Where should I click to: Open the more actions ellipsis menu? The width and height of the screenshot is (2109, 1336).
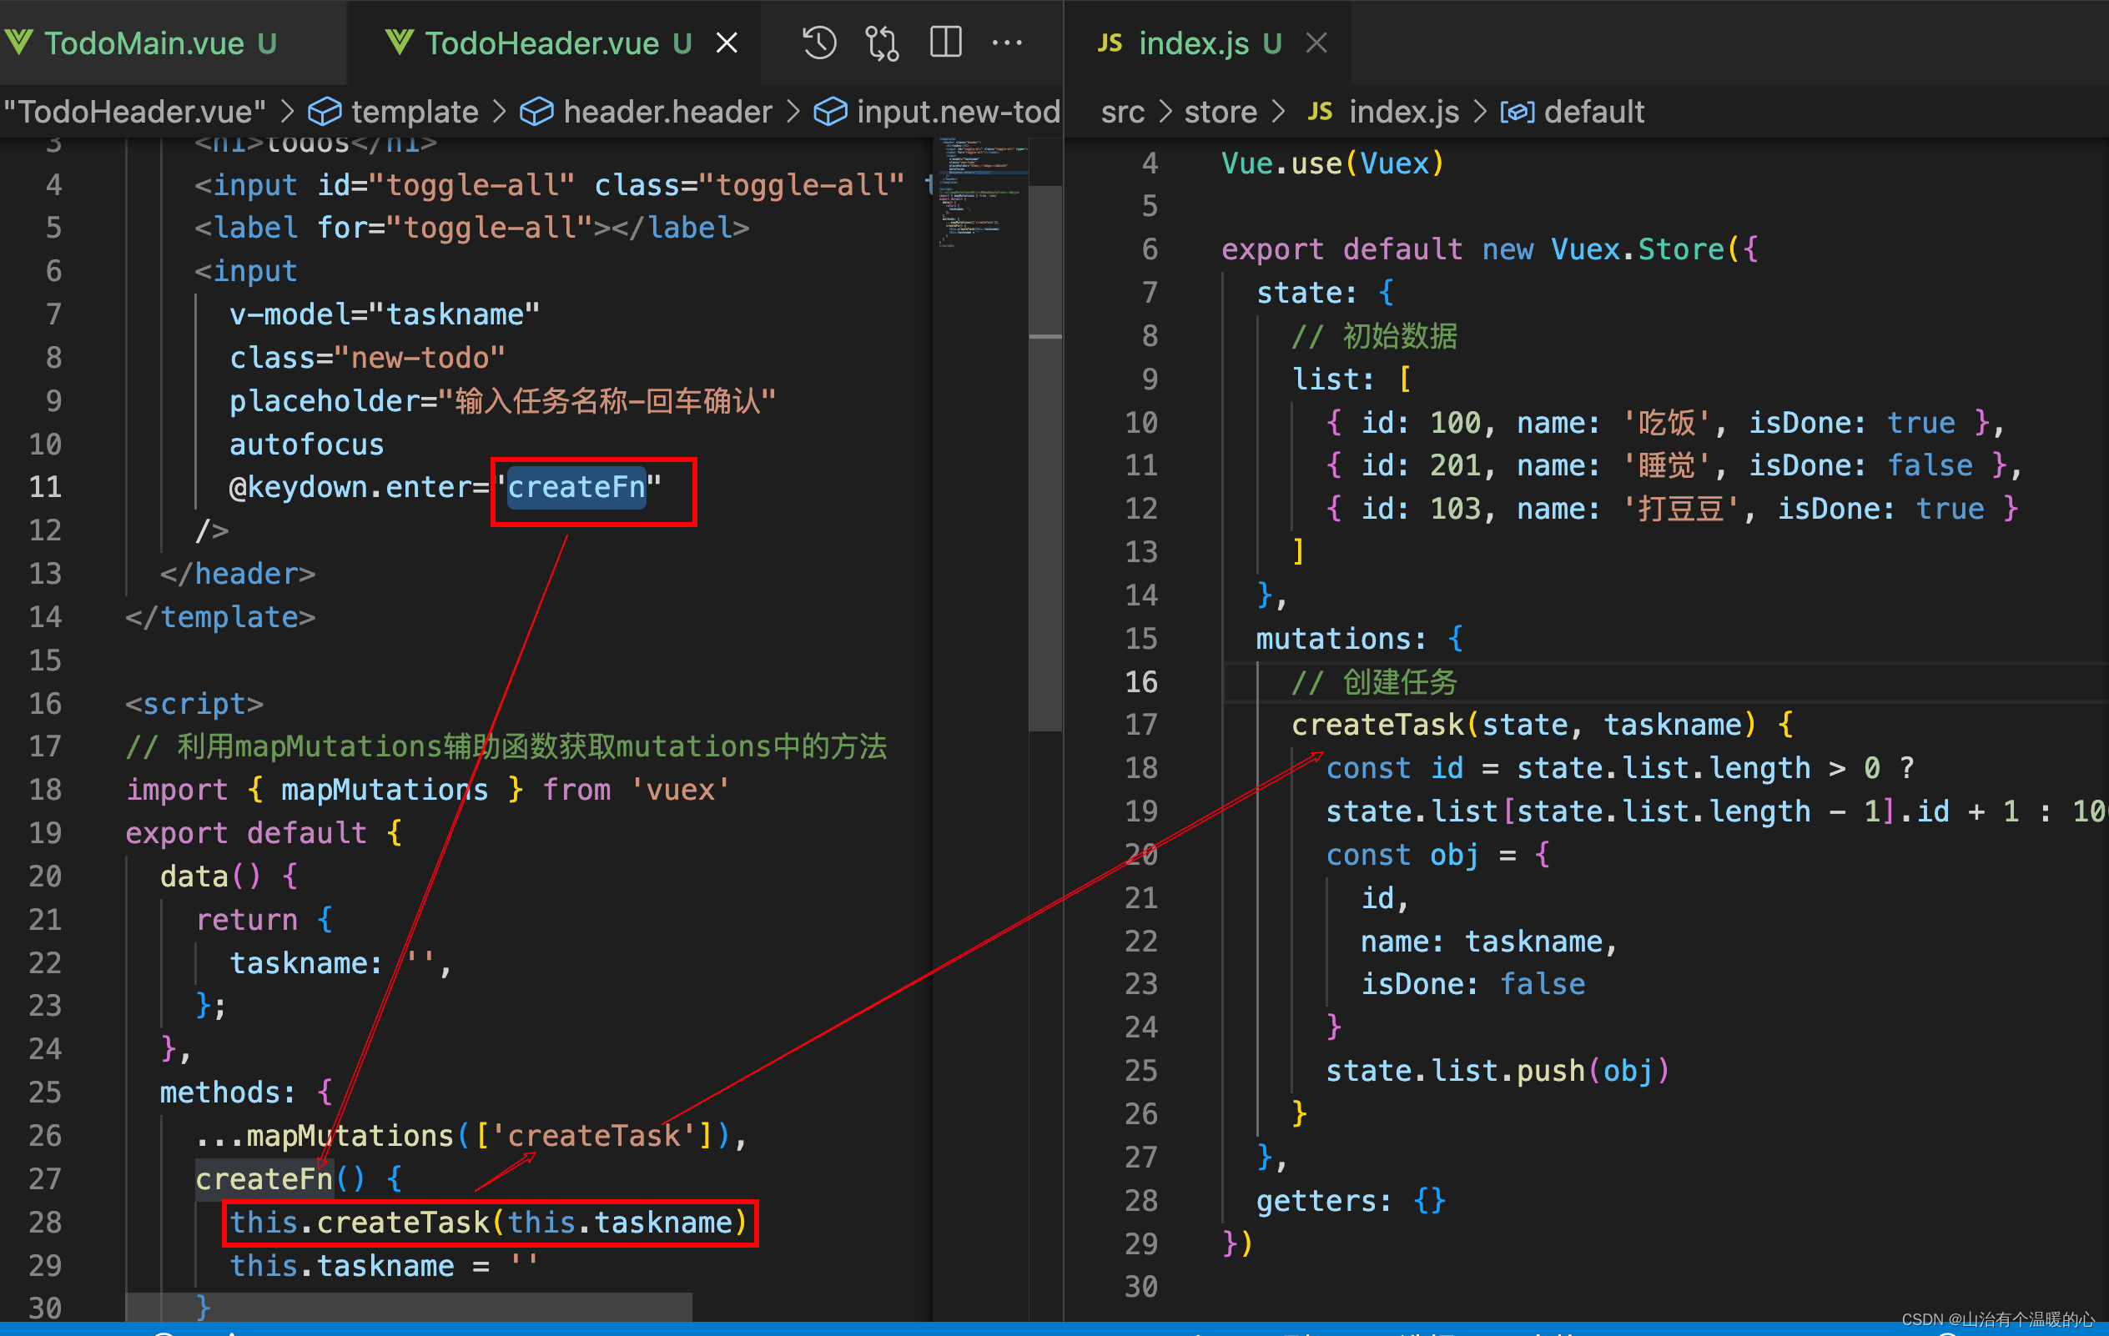[1007, 42]
